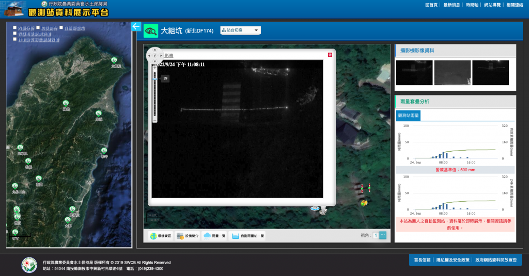Pan the map left with the arrow control
529x276 pixels.
(149, 56)
